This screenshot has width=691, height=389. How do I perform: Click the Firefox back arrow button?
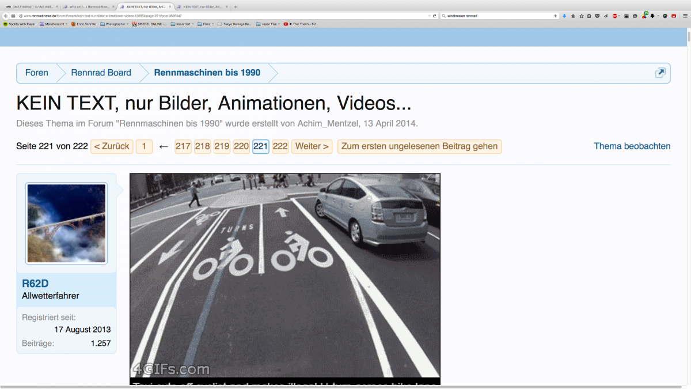(x=6, y=16)
